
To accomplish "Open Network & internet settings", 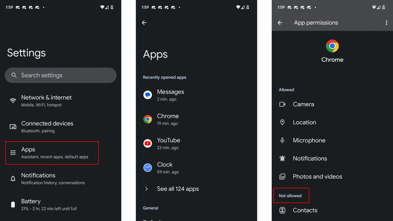I will (x=60, y=101).
